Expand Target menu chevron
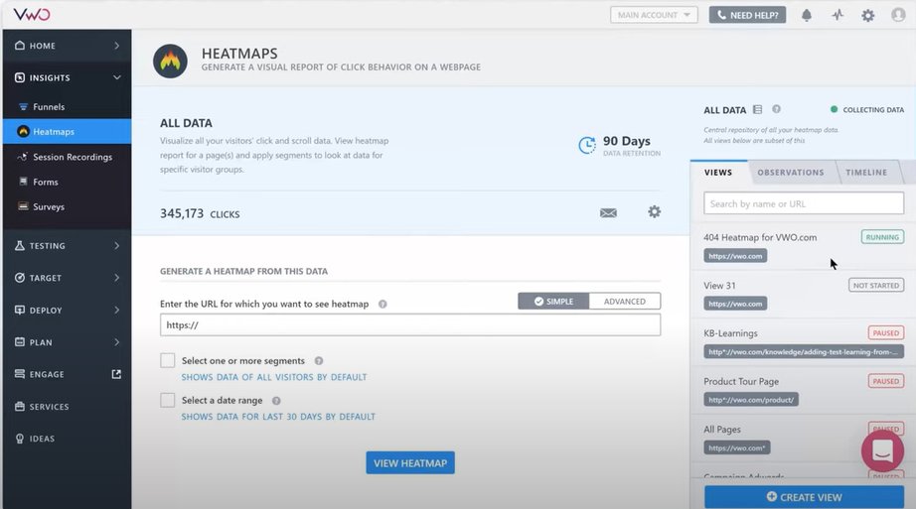916x509 pixels. coord(117,278)
